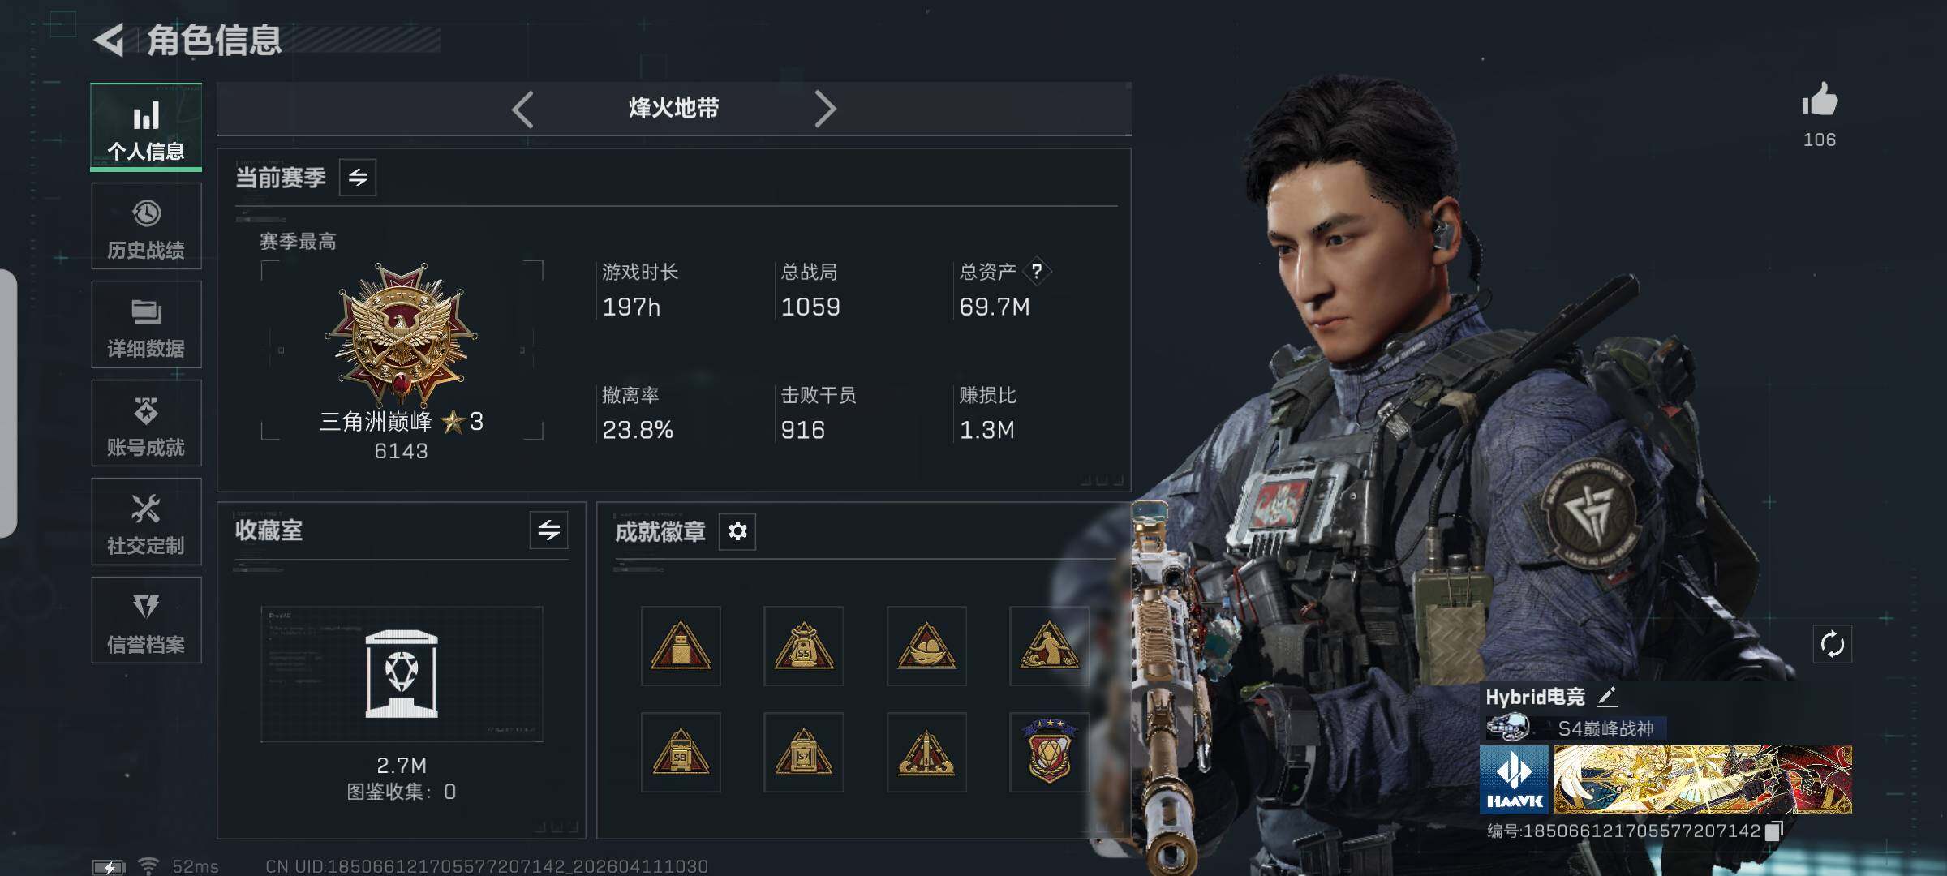Open the 社交定制 sidebar section
The image size is (1947, 876).
pyautogui.click(x=146, y=522)
